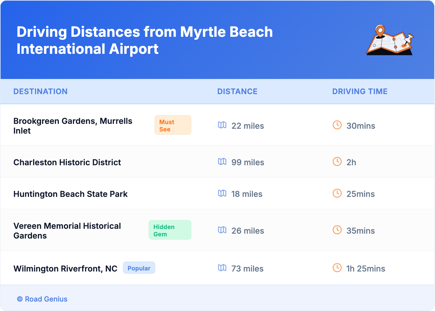Click the clock icon beside 30mins
The width and height of the screenshot is (435, 311).
[337, 125]
